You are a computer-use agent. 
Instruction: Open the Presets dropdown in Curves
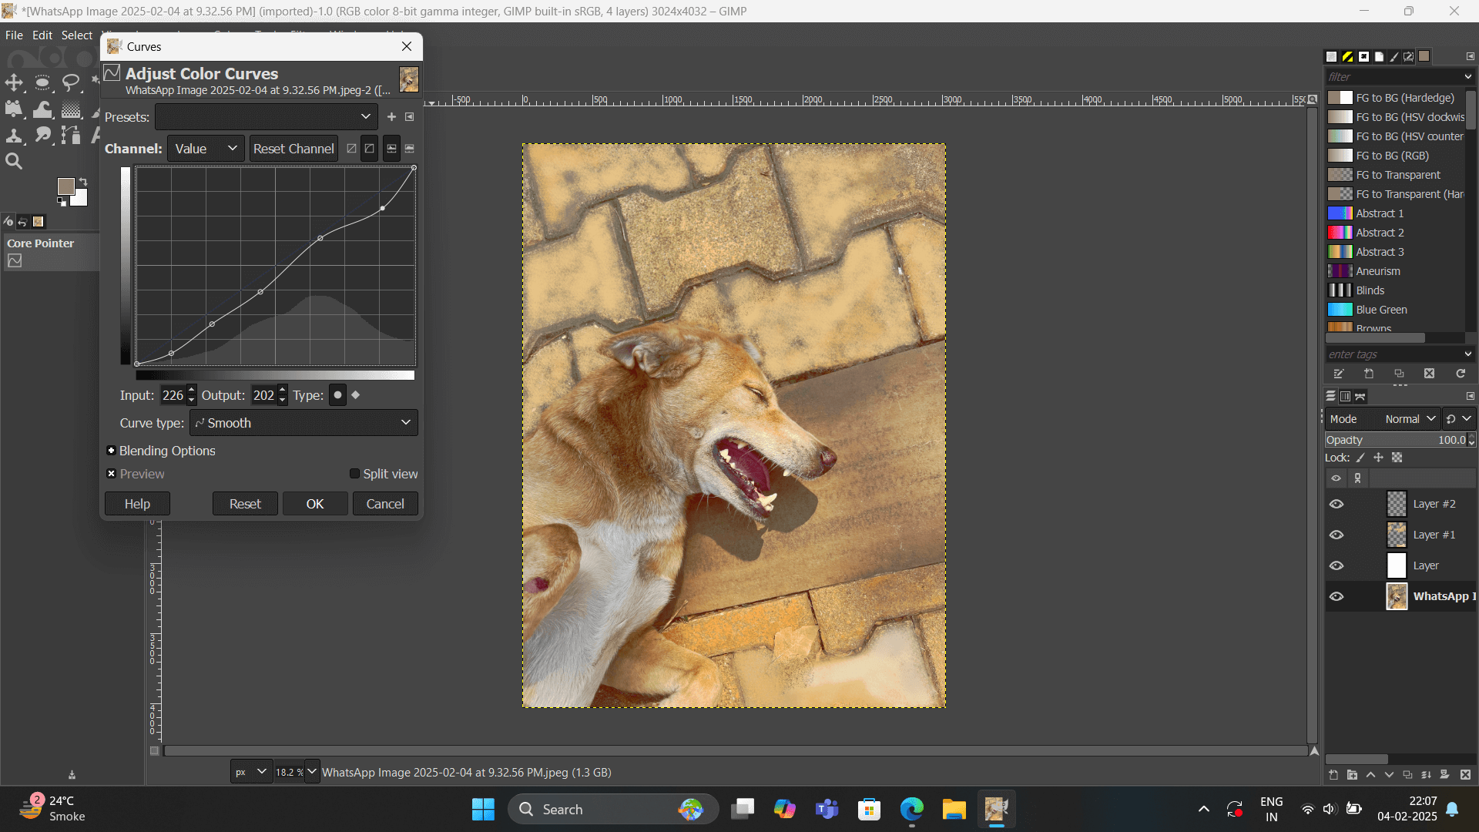click(x=266, y=117)
